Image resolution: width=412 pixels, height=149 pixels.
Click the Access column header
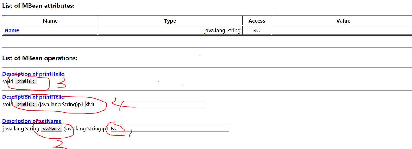point(257,21)
